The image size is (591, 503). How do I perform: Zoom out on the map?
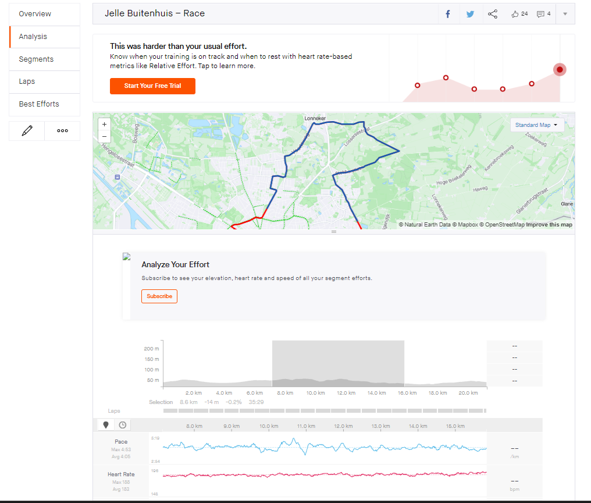point(104,136)
